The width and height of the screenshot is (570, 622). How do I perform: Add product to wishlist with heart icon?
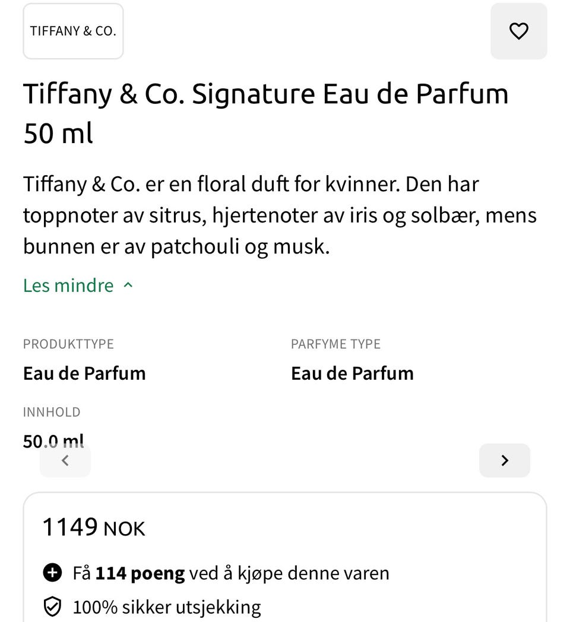[518, 31]
